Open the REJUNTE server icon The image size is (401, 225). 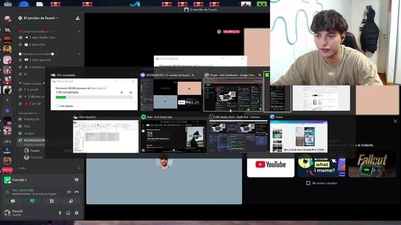[7, 151]
